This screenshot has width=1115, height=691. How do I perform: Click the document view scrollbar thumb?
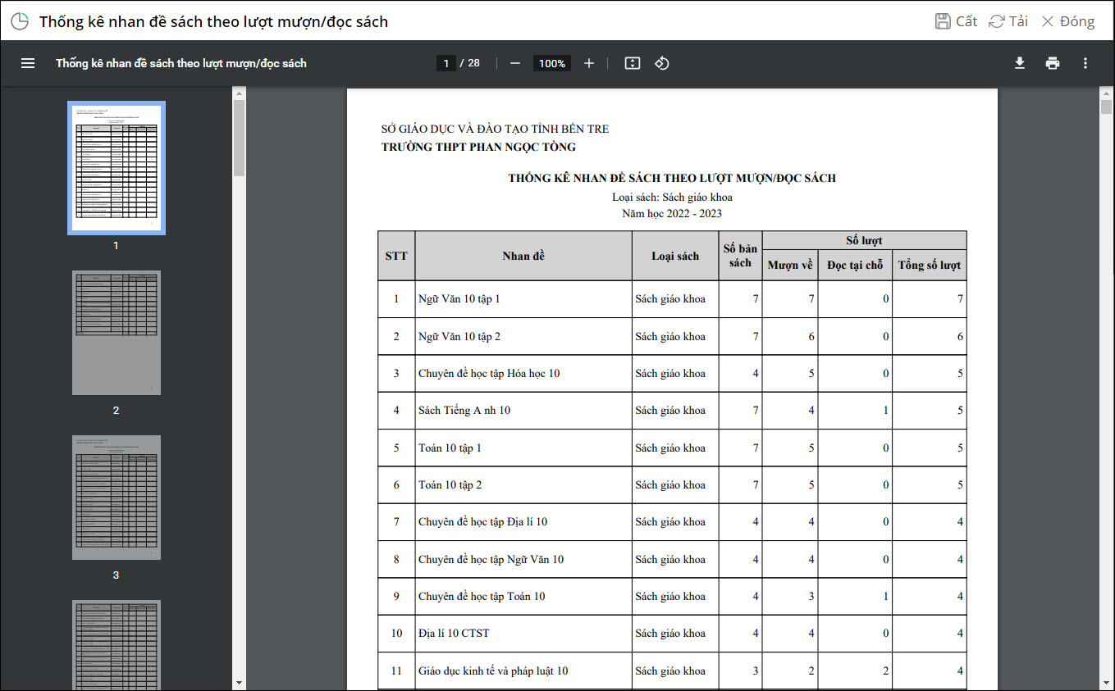[x=1105, y=107]
